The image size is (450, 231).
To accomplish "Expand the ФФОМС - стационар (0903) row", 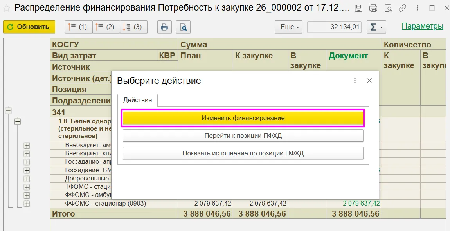I will [x=27, y=204].
